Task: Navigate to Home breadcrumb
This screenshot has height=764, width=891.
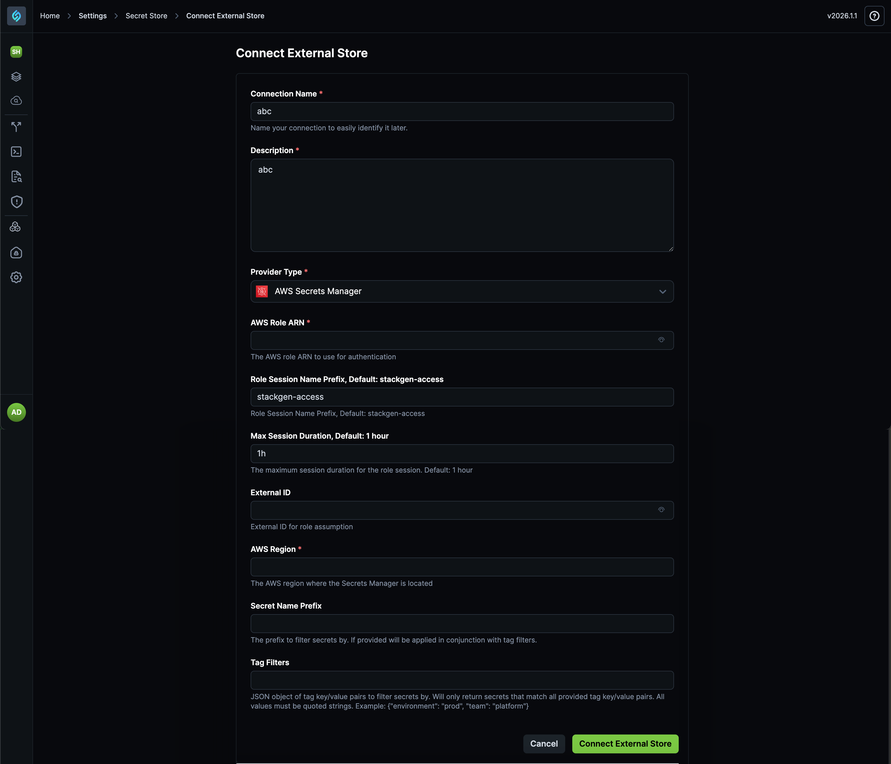Action: (50, 15)
